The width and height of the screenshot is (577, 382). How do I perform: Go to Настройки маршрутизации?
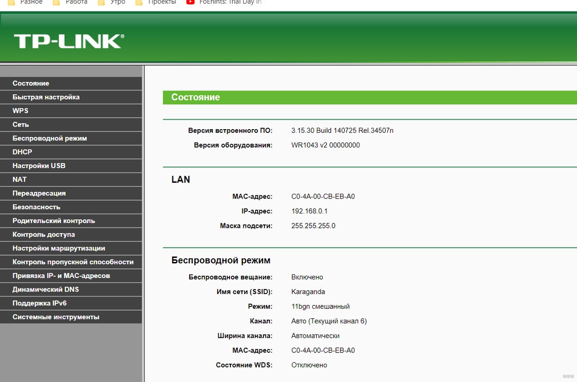pyautogui.click(x=71, y=248)
